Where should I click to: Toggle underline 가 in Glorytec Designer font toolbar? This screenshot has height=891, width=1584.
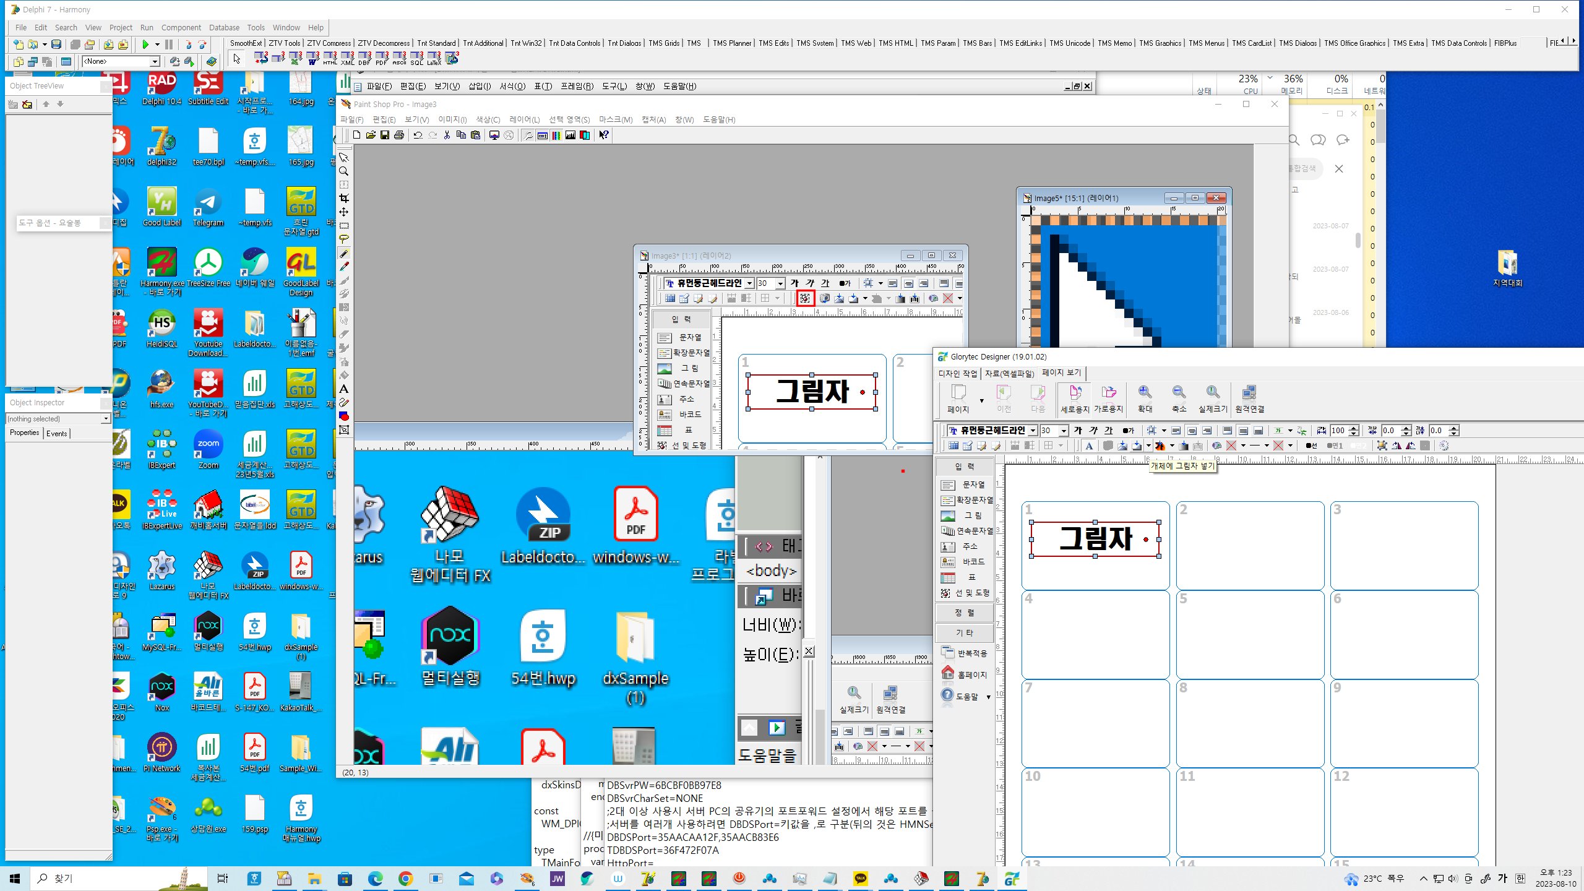pos(1108,431)
